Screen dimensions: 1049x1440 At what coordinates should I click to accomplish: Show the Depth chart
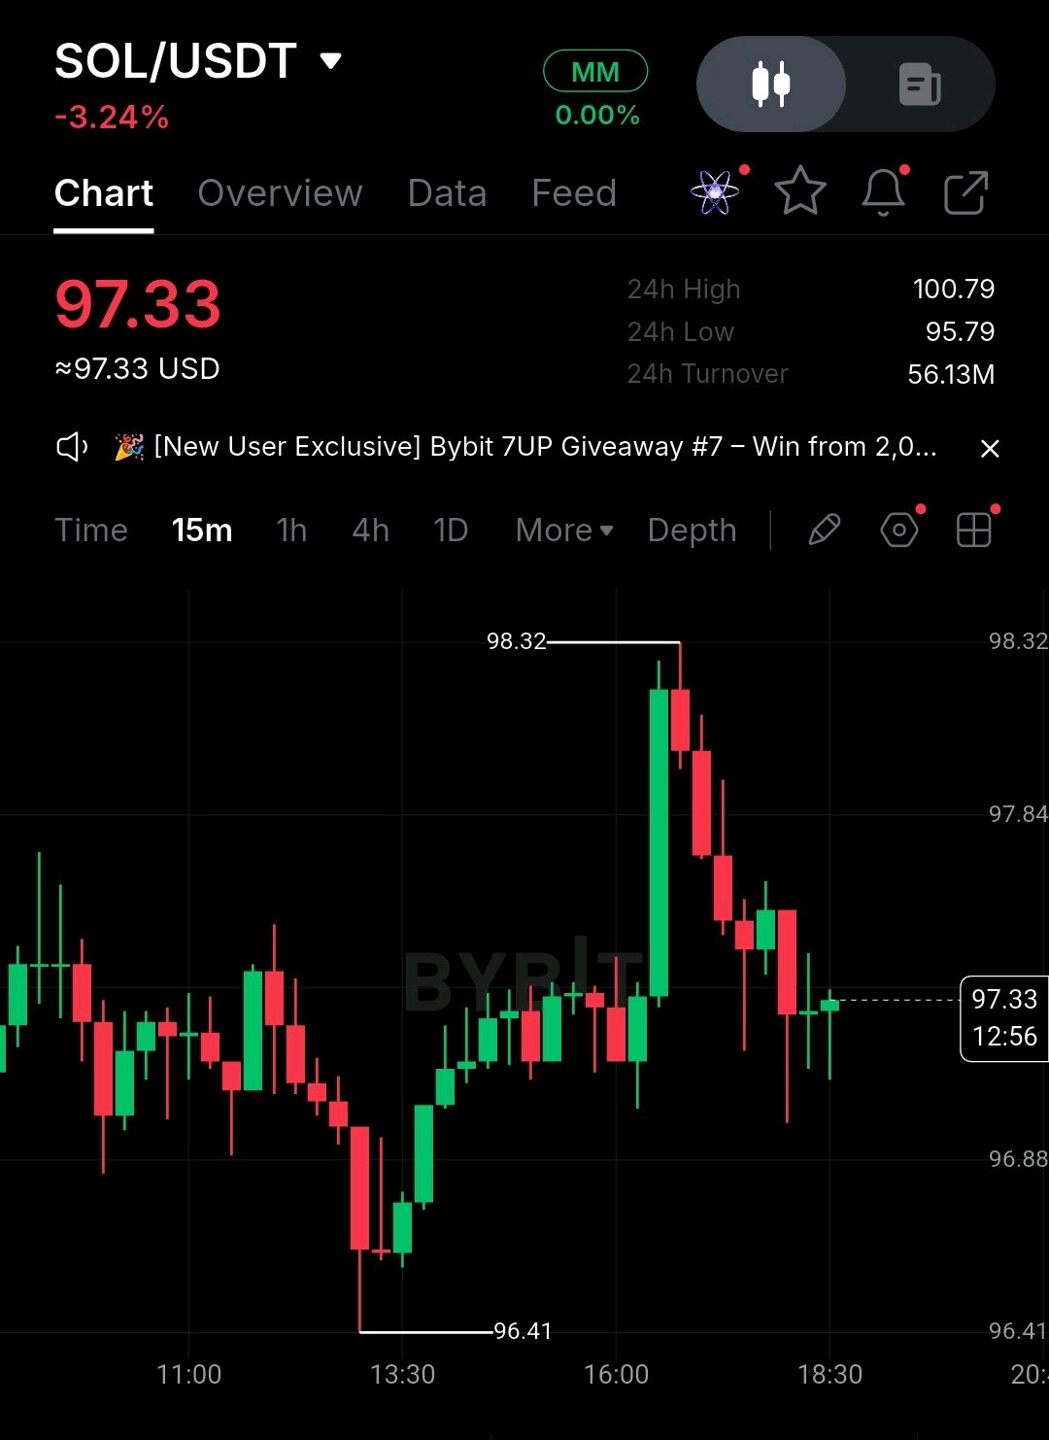pos(692,531)
